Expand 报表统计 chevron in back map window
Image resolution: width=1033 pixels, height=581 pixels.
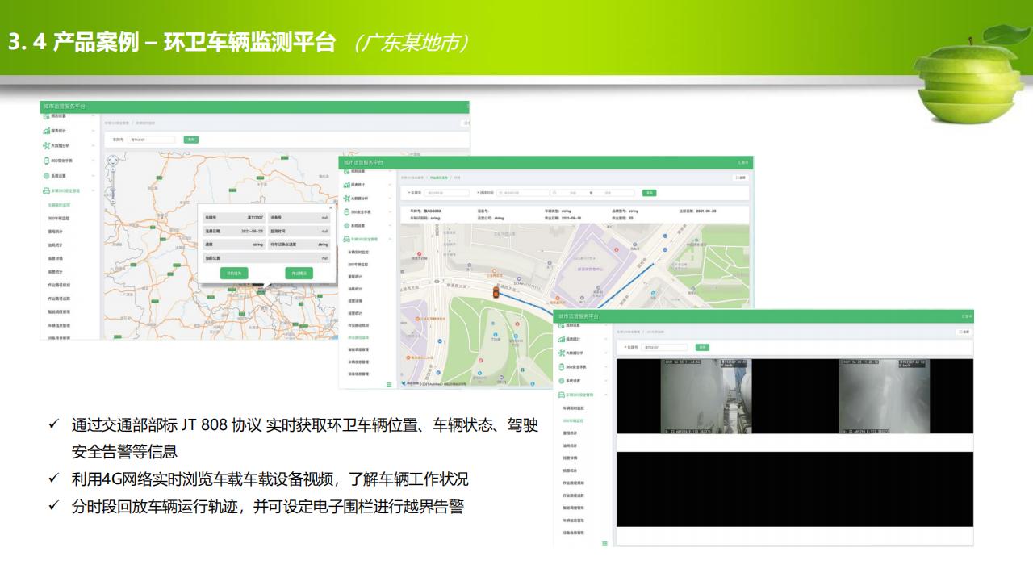(93, 131)
